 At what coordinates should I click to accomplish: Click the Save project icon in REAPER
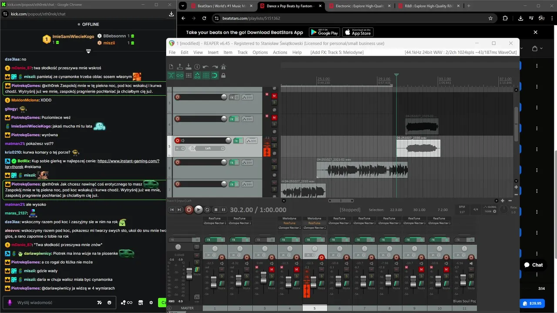(x=188, y=67)
